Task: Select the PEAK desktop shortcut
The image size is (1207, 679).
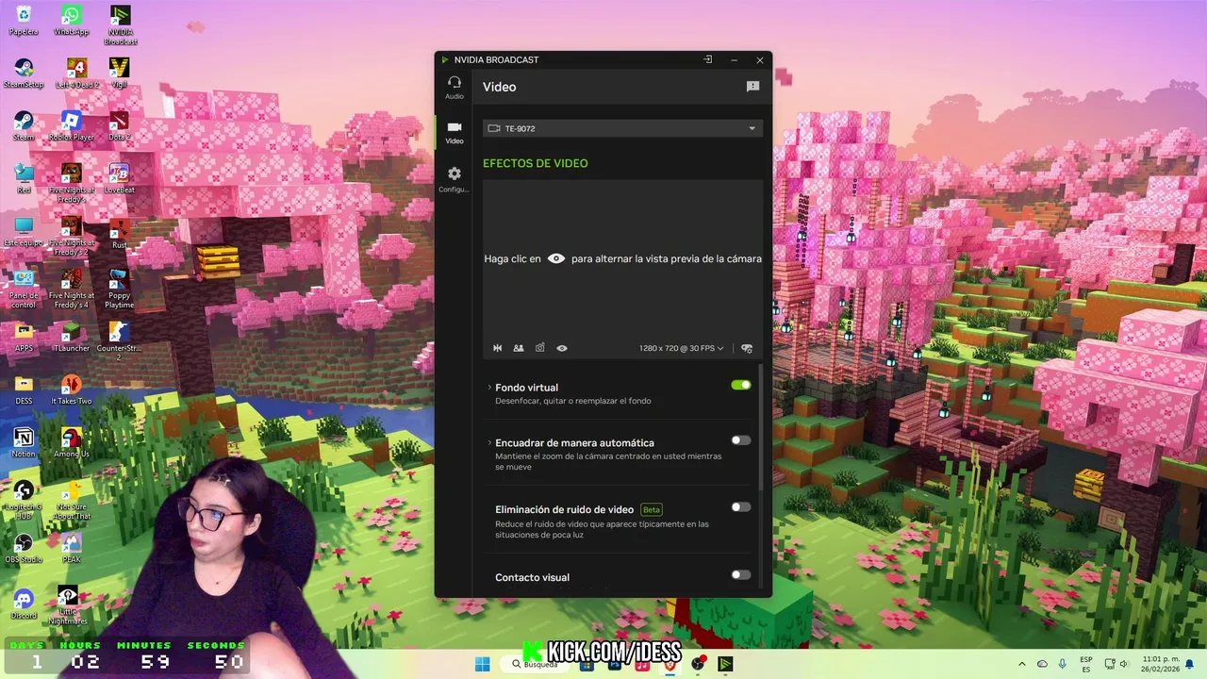Action: pyautogui.click(x=72, y=549)
